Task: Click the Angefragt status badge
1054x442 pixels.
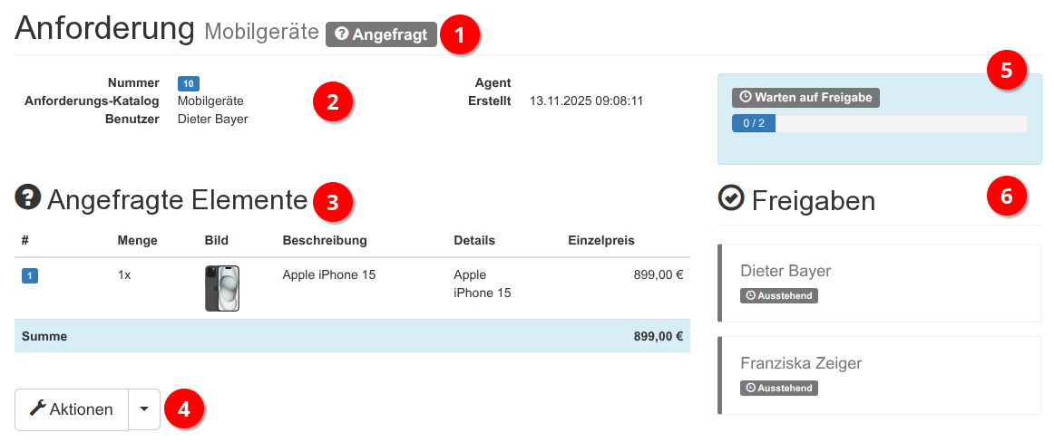Action: click(x=381, y=34)
